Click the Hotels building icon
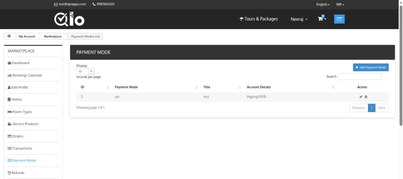This screenshot has width=403, height=179. (x=9, y=99)
